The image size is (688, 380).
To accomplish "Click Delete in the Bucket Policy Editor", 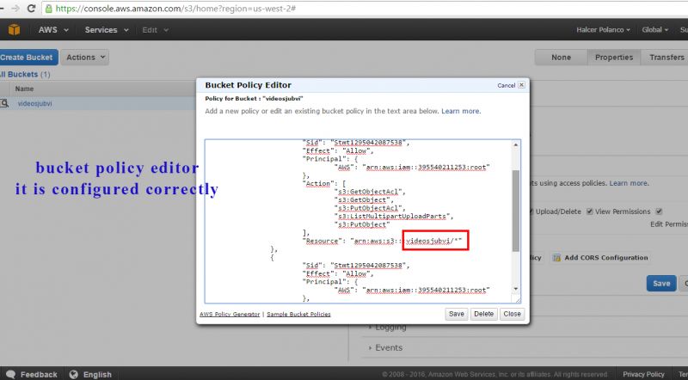I will [483, 314].
